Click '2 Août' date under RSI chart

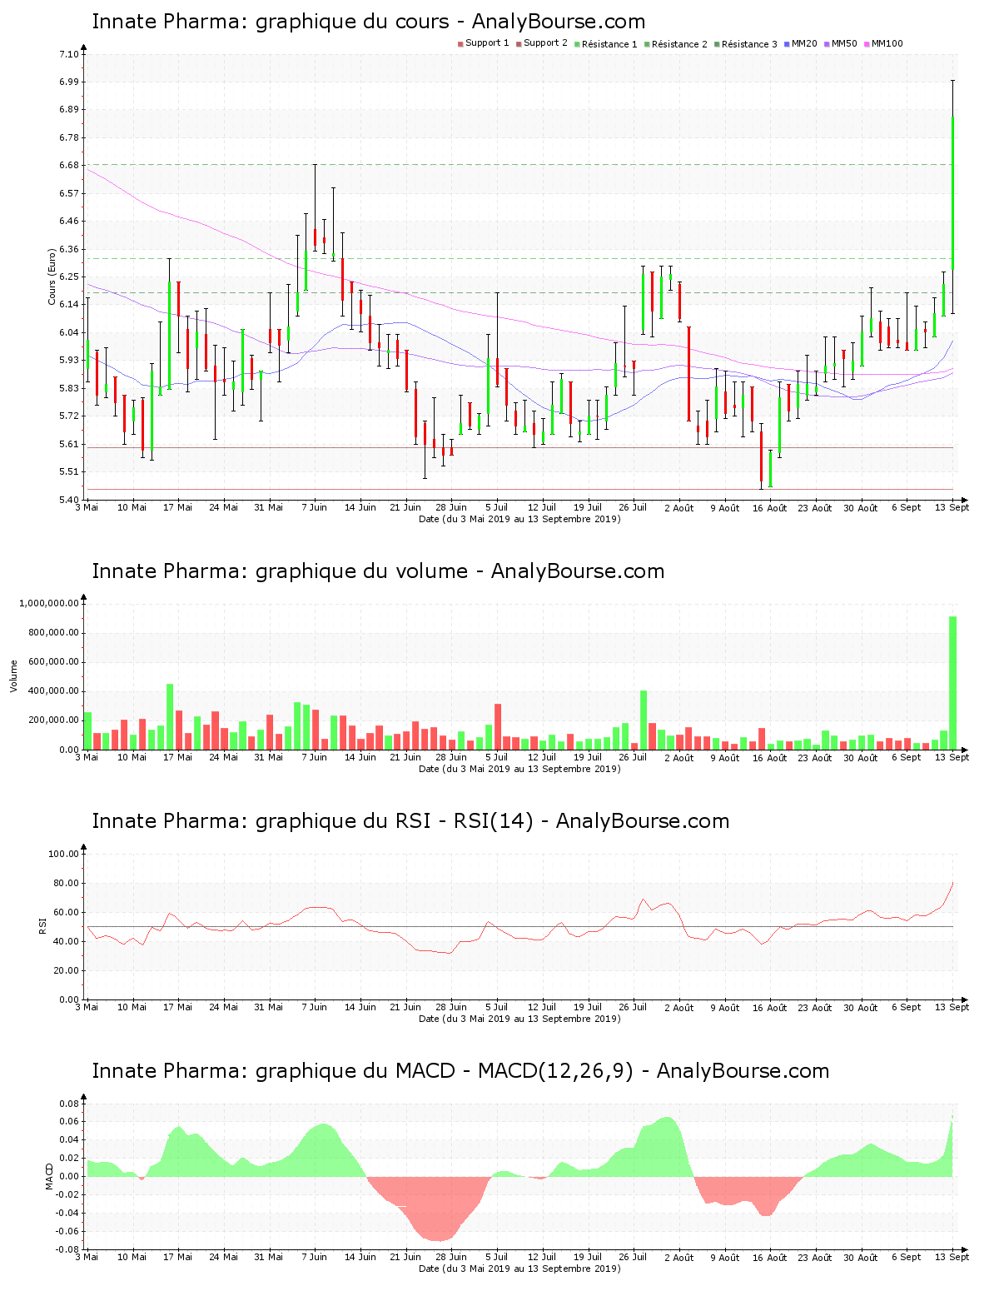[679, 1007]
